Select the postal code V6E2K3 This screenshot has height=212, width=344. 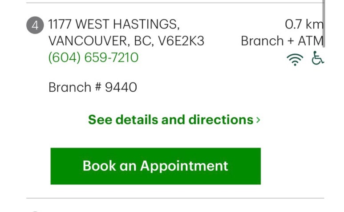click(x=181, y=41)
